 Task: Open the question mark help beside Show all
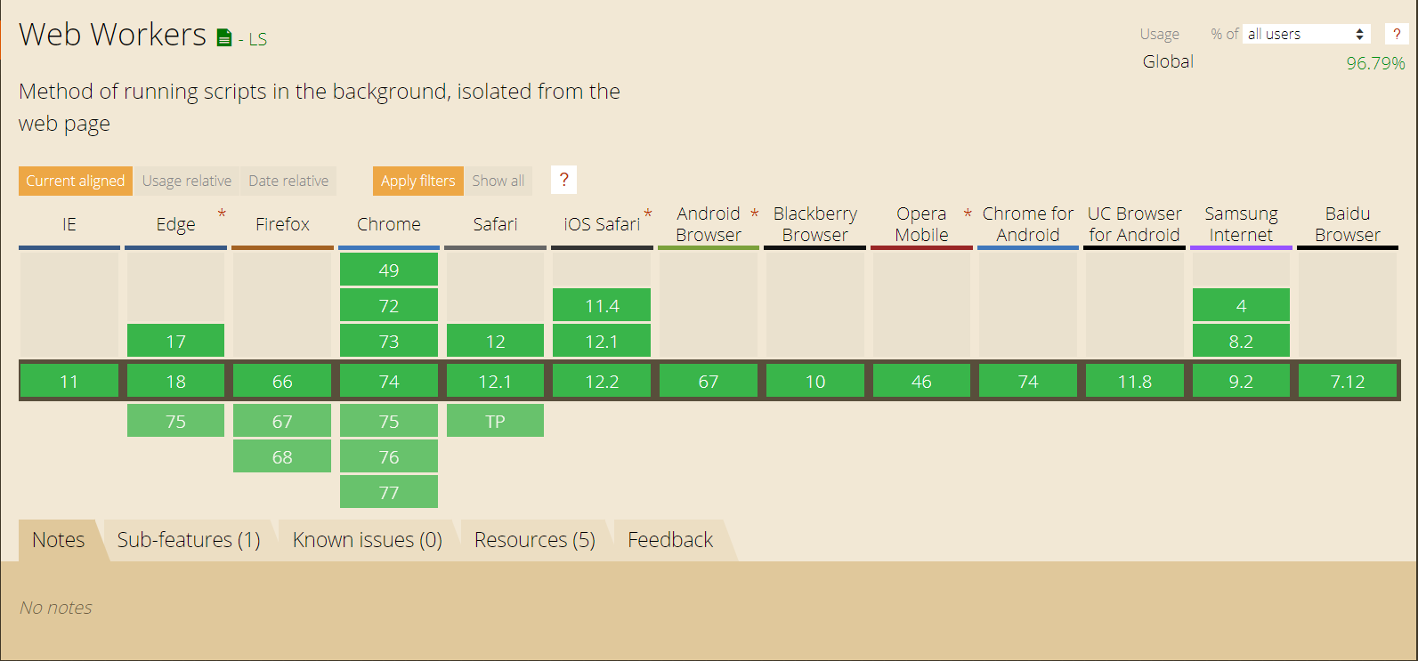[x=563, y=180]
